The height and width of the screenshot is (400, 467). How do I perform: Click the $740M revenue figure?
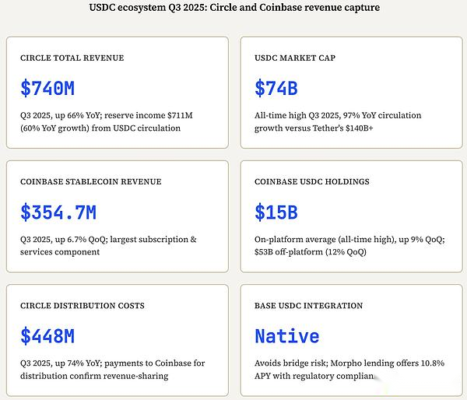[x=47, y=89]
